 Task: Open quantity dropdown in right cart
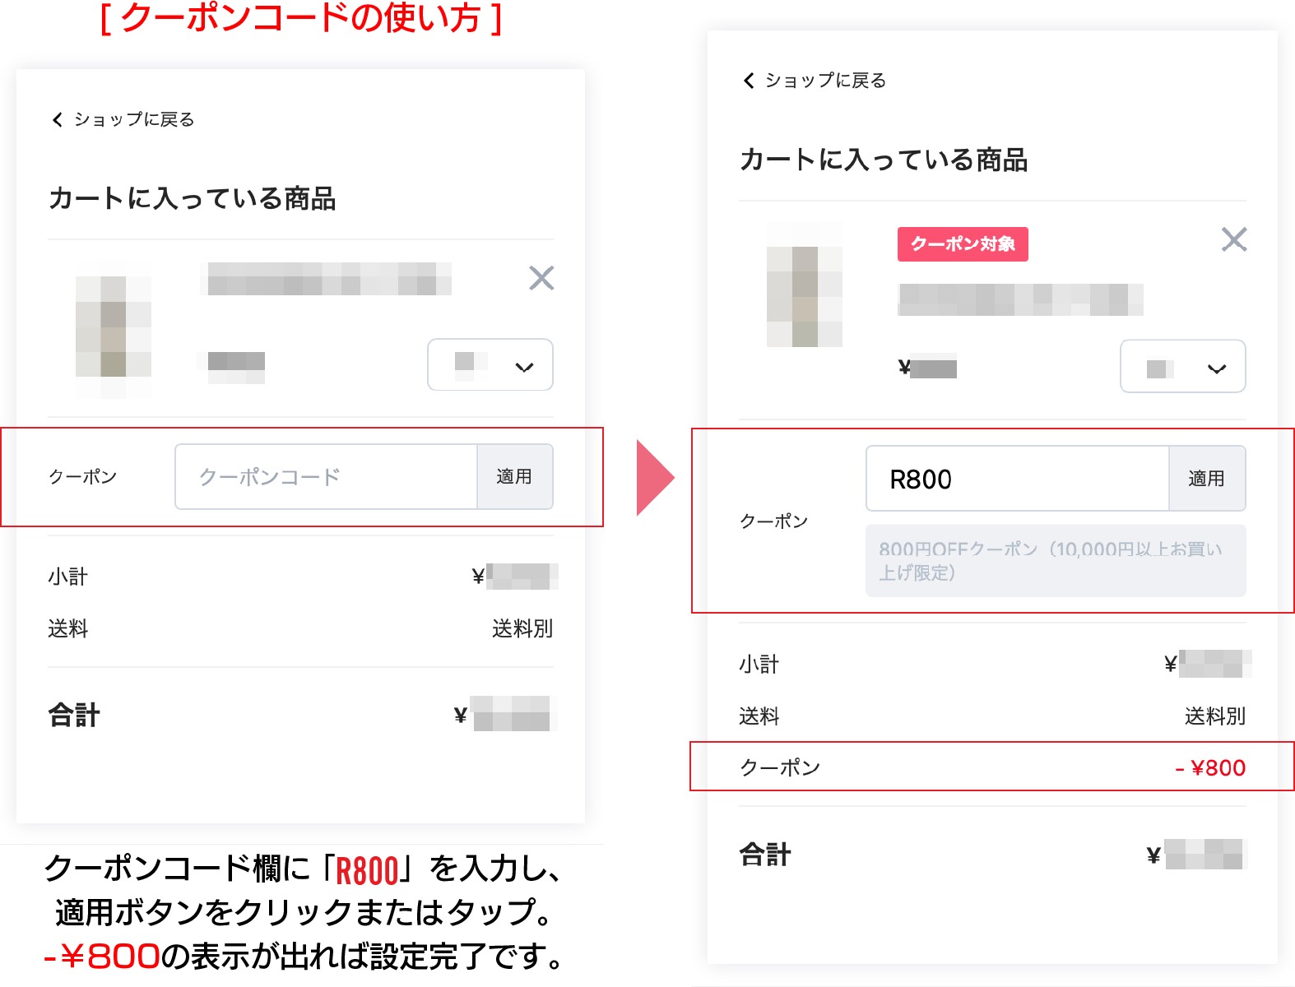click(1182, 367)
